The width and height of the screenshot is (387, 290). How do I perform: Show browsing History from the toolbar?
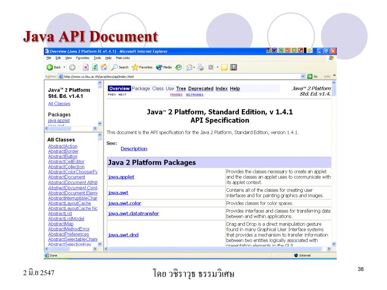pos(178,67)
